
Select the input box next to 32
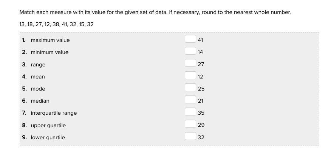coord(190,137)
